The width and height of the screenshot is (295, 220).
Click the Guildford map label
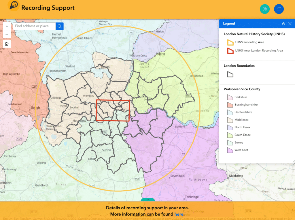point(41,185)
